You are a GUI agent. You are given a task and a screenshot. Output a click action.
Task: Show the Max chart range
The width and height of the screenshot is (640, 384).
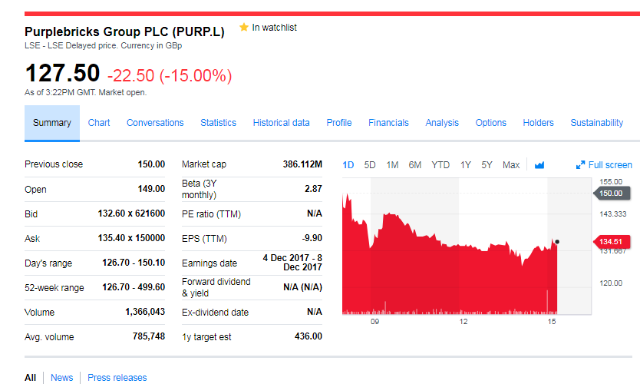point(511,165)
